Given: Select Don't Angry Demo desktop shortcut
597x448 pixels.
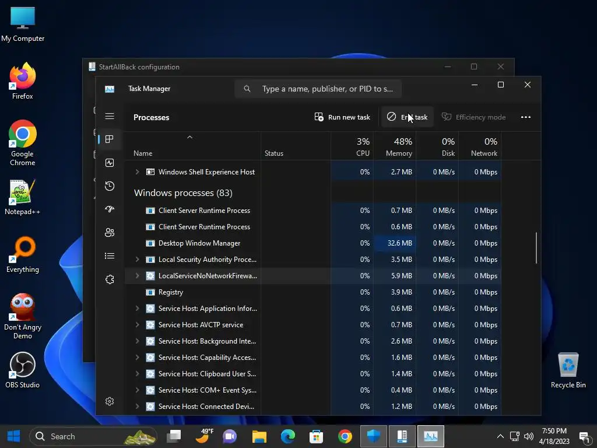Looking at the screenshot, I should click(x=23, y=316).
